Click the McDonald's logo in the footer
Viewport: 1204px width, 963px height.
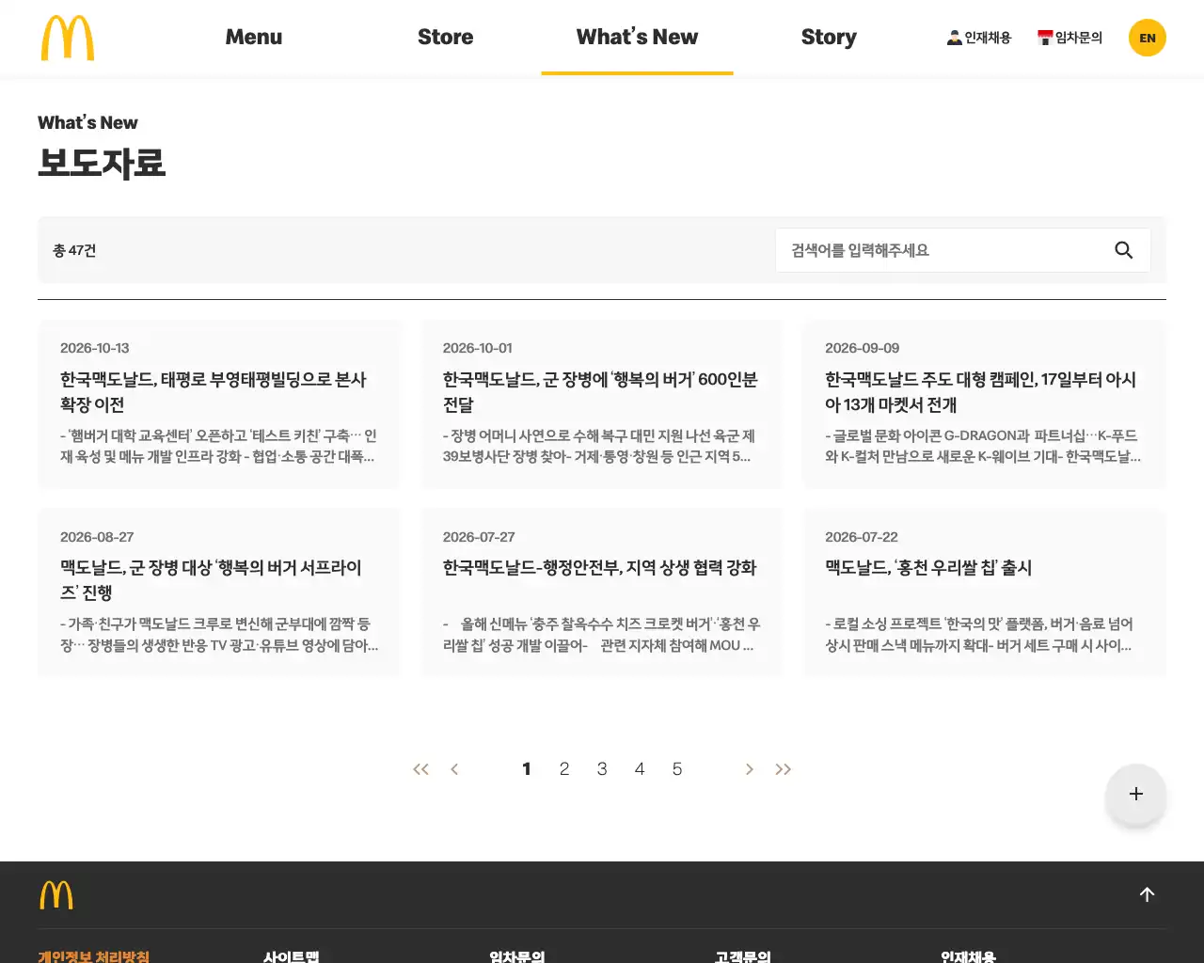(x=56, y=895)
